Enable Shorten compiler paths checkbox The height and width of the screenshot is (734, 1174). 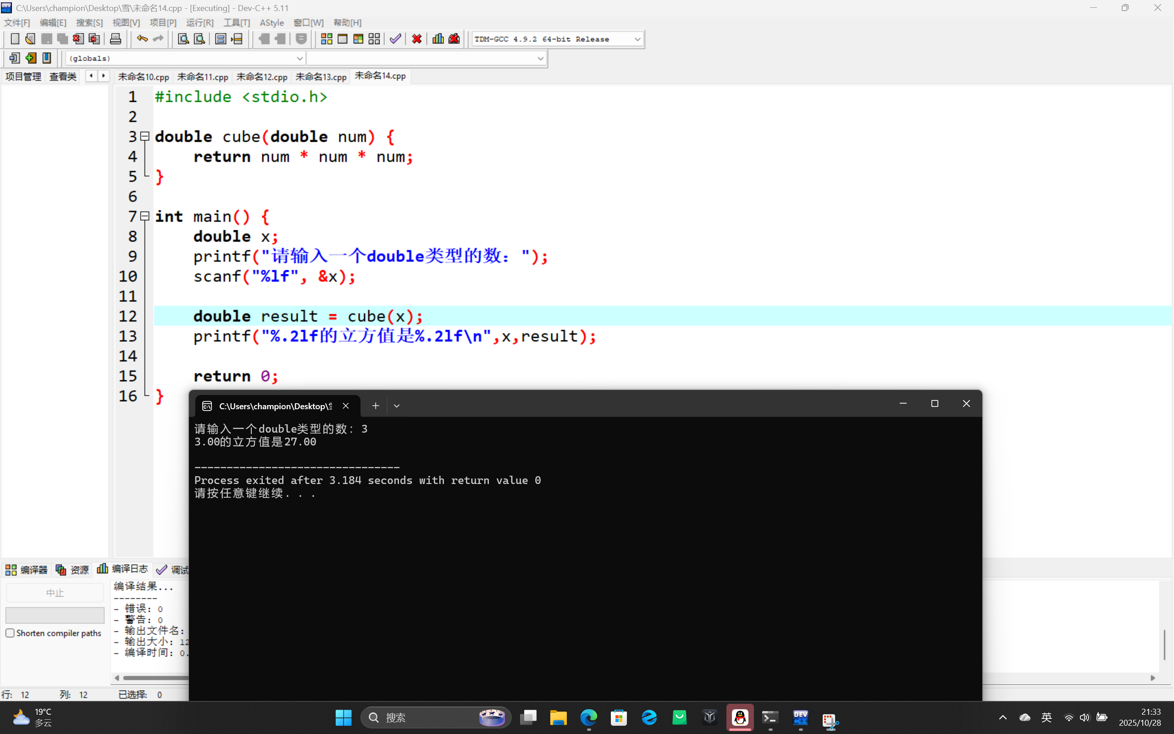tap(10, 633)
